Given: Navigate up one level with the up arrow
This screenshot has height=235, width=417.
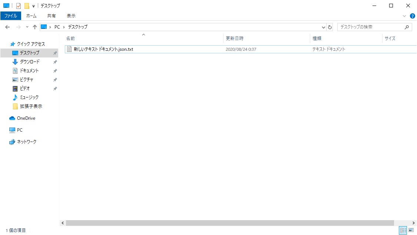Looking at the screenshot, I should pyautogui.click(x=35, y=27).
